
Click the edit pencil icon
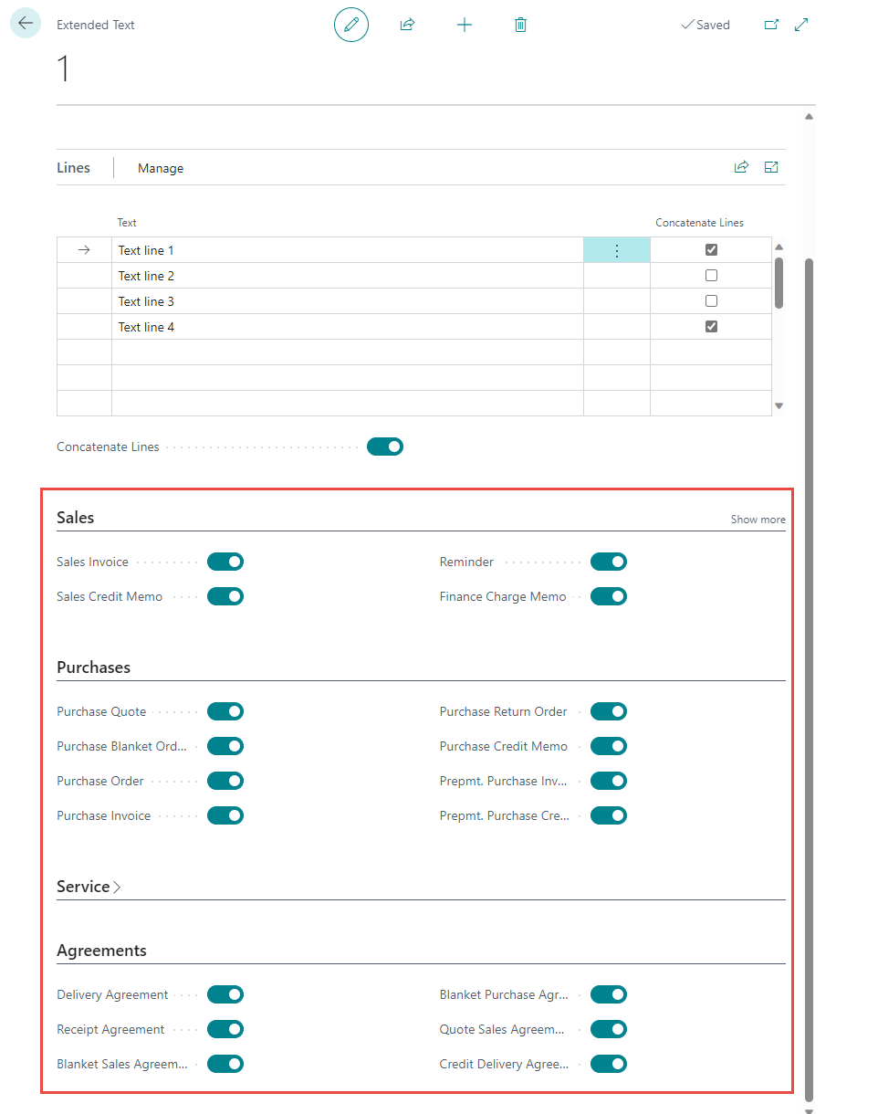click(351, 25)
